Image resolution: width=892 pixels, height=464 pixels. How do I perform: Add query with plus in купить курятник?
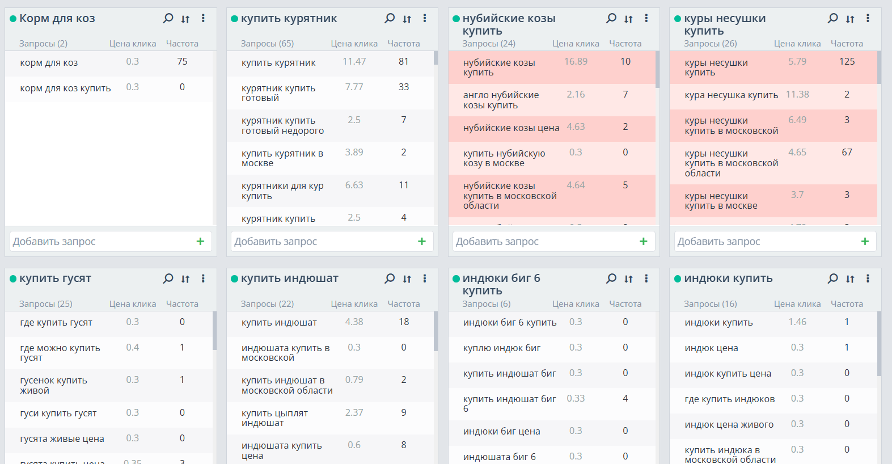click(x=422, y=241)
